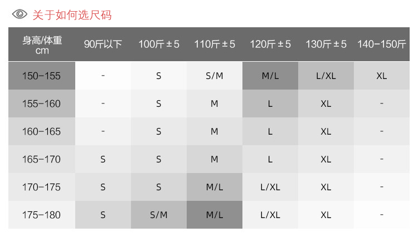
Task: Select the 140-150斤 column header
Action: pyautogui.click(x=382, y=45)
